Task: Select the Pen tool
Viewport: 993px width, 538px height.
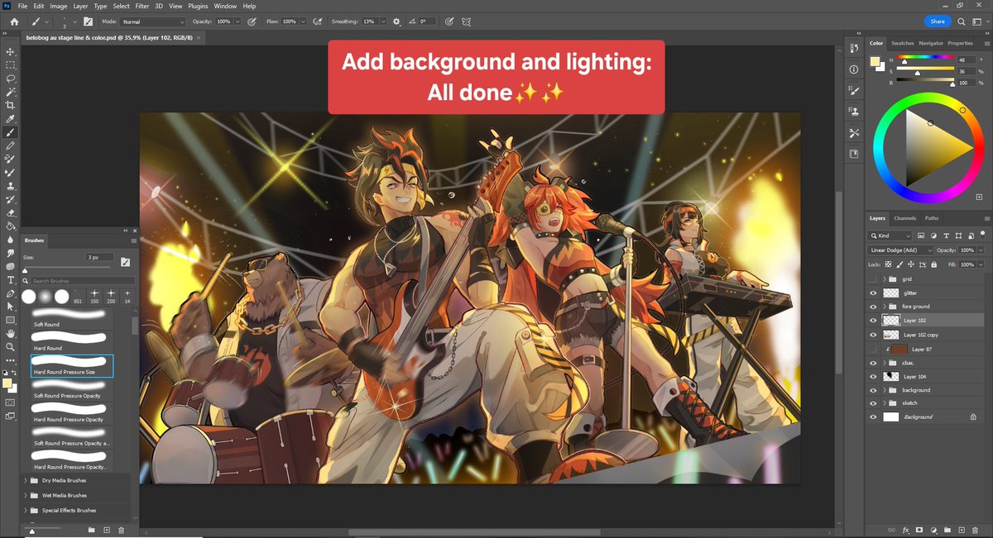Action: (10, 293)
